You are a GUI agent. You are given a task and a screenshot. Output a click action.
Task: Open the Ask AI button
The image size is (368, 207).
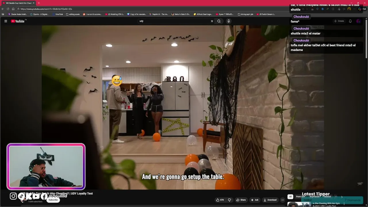[x=255, y=200]
